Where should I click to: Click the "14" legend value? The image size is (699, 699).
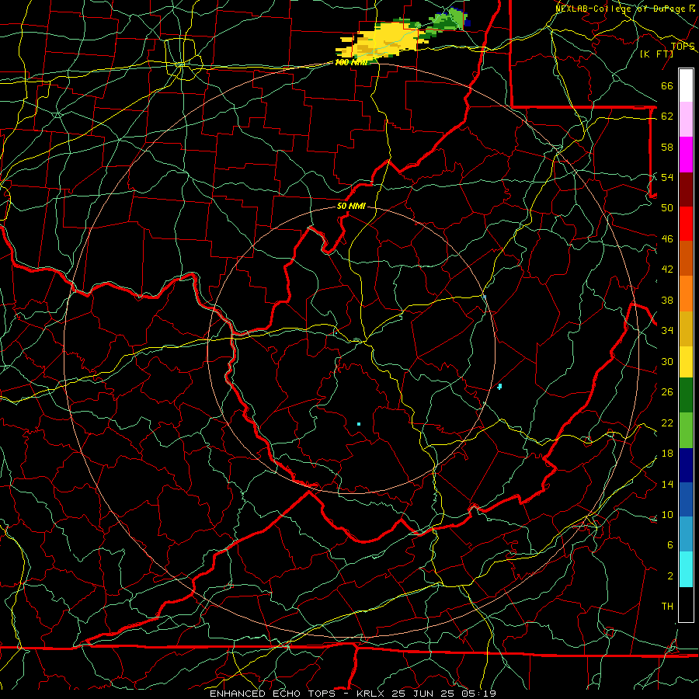pos(667,484)
